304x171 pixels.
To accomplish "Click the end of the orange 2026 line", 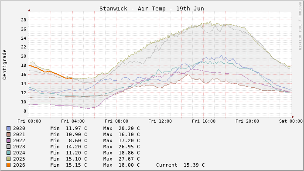I will 72,78.
